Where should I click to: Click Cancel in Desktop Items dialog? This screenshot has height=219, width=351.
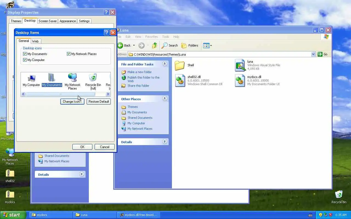coord(104,147)
